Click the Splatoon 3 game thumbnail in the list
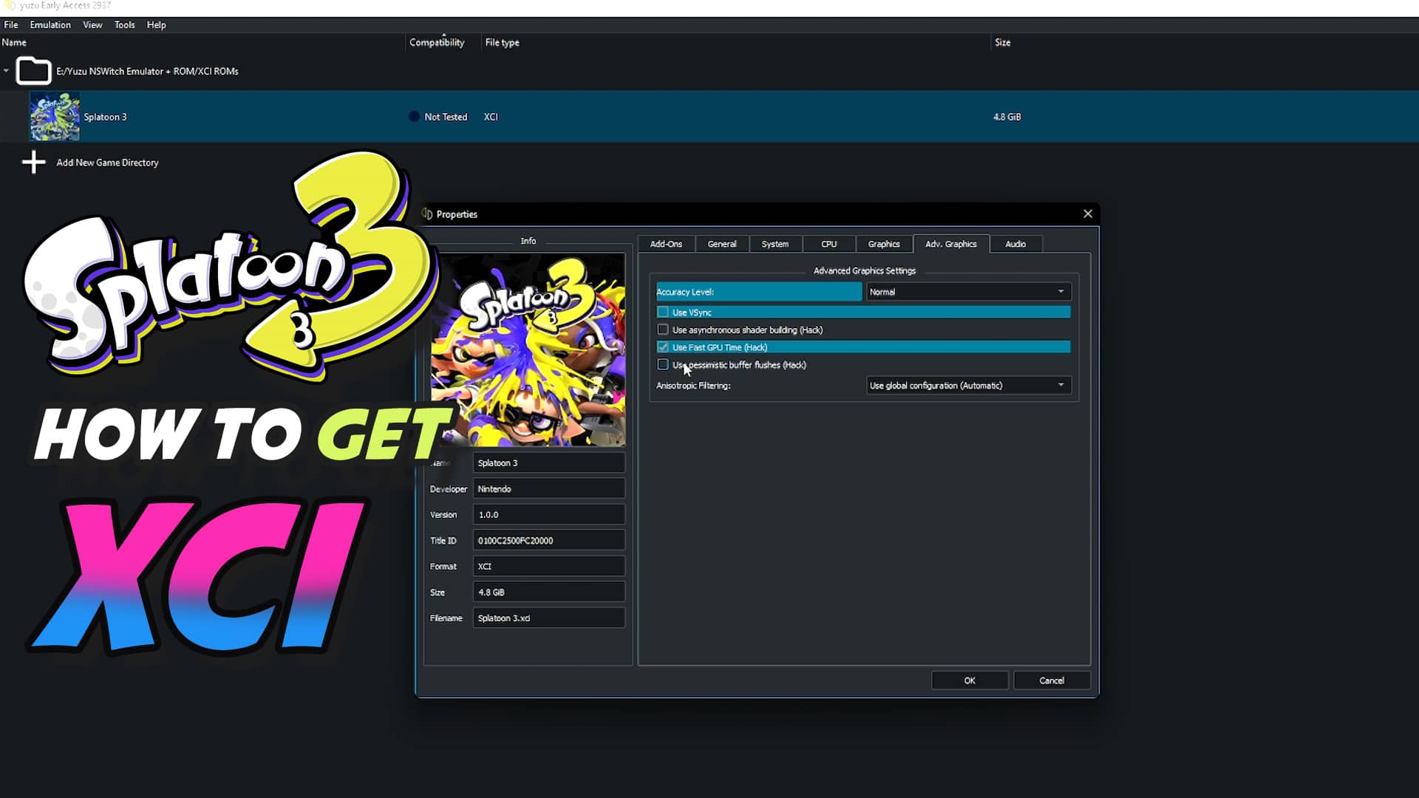 click(54, 116)
